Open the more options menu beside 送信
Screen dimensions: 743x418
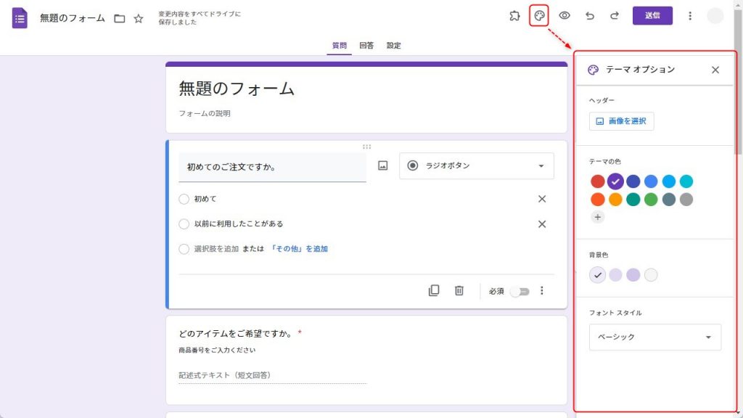(x=690, y=16)
